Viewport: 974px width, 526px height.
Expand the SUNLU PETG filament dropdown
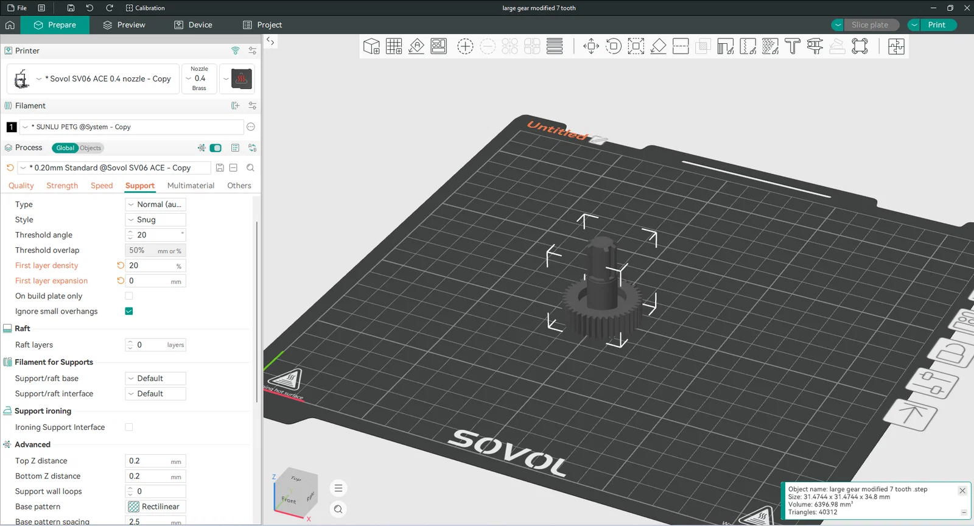click(132, 127)
